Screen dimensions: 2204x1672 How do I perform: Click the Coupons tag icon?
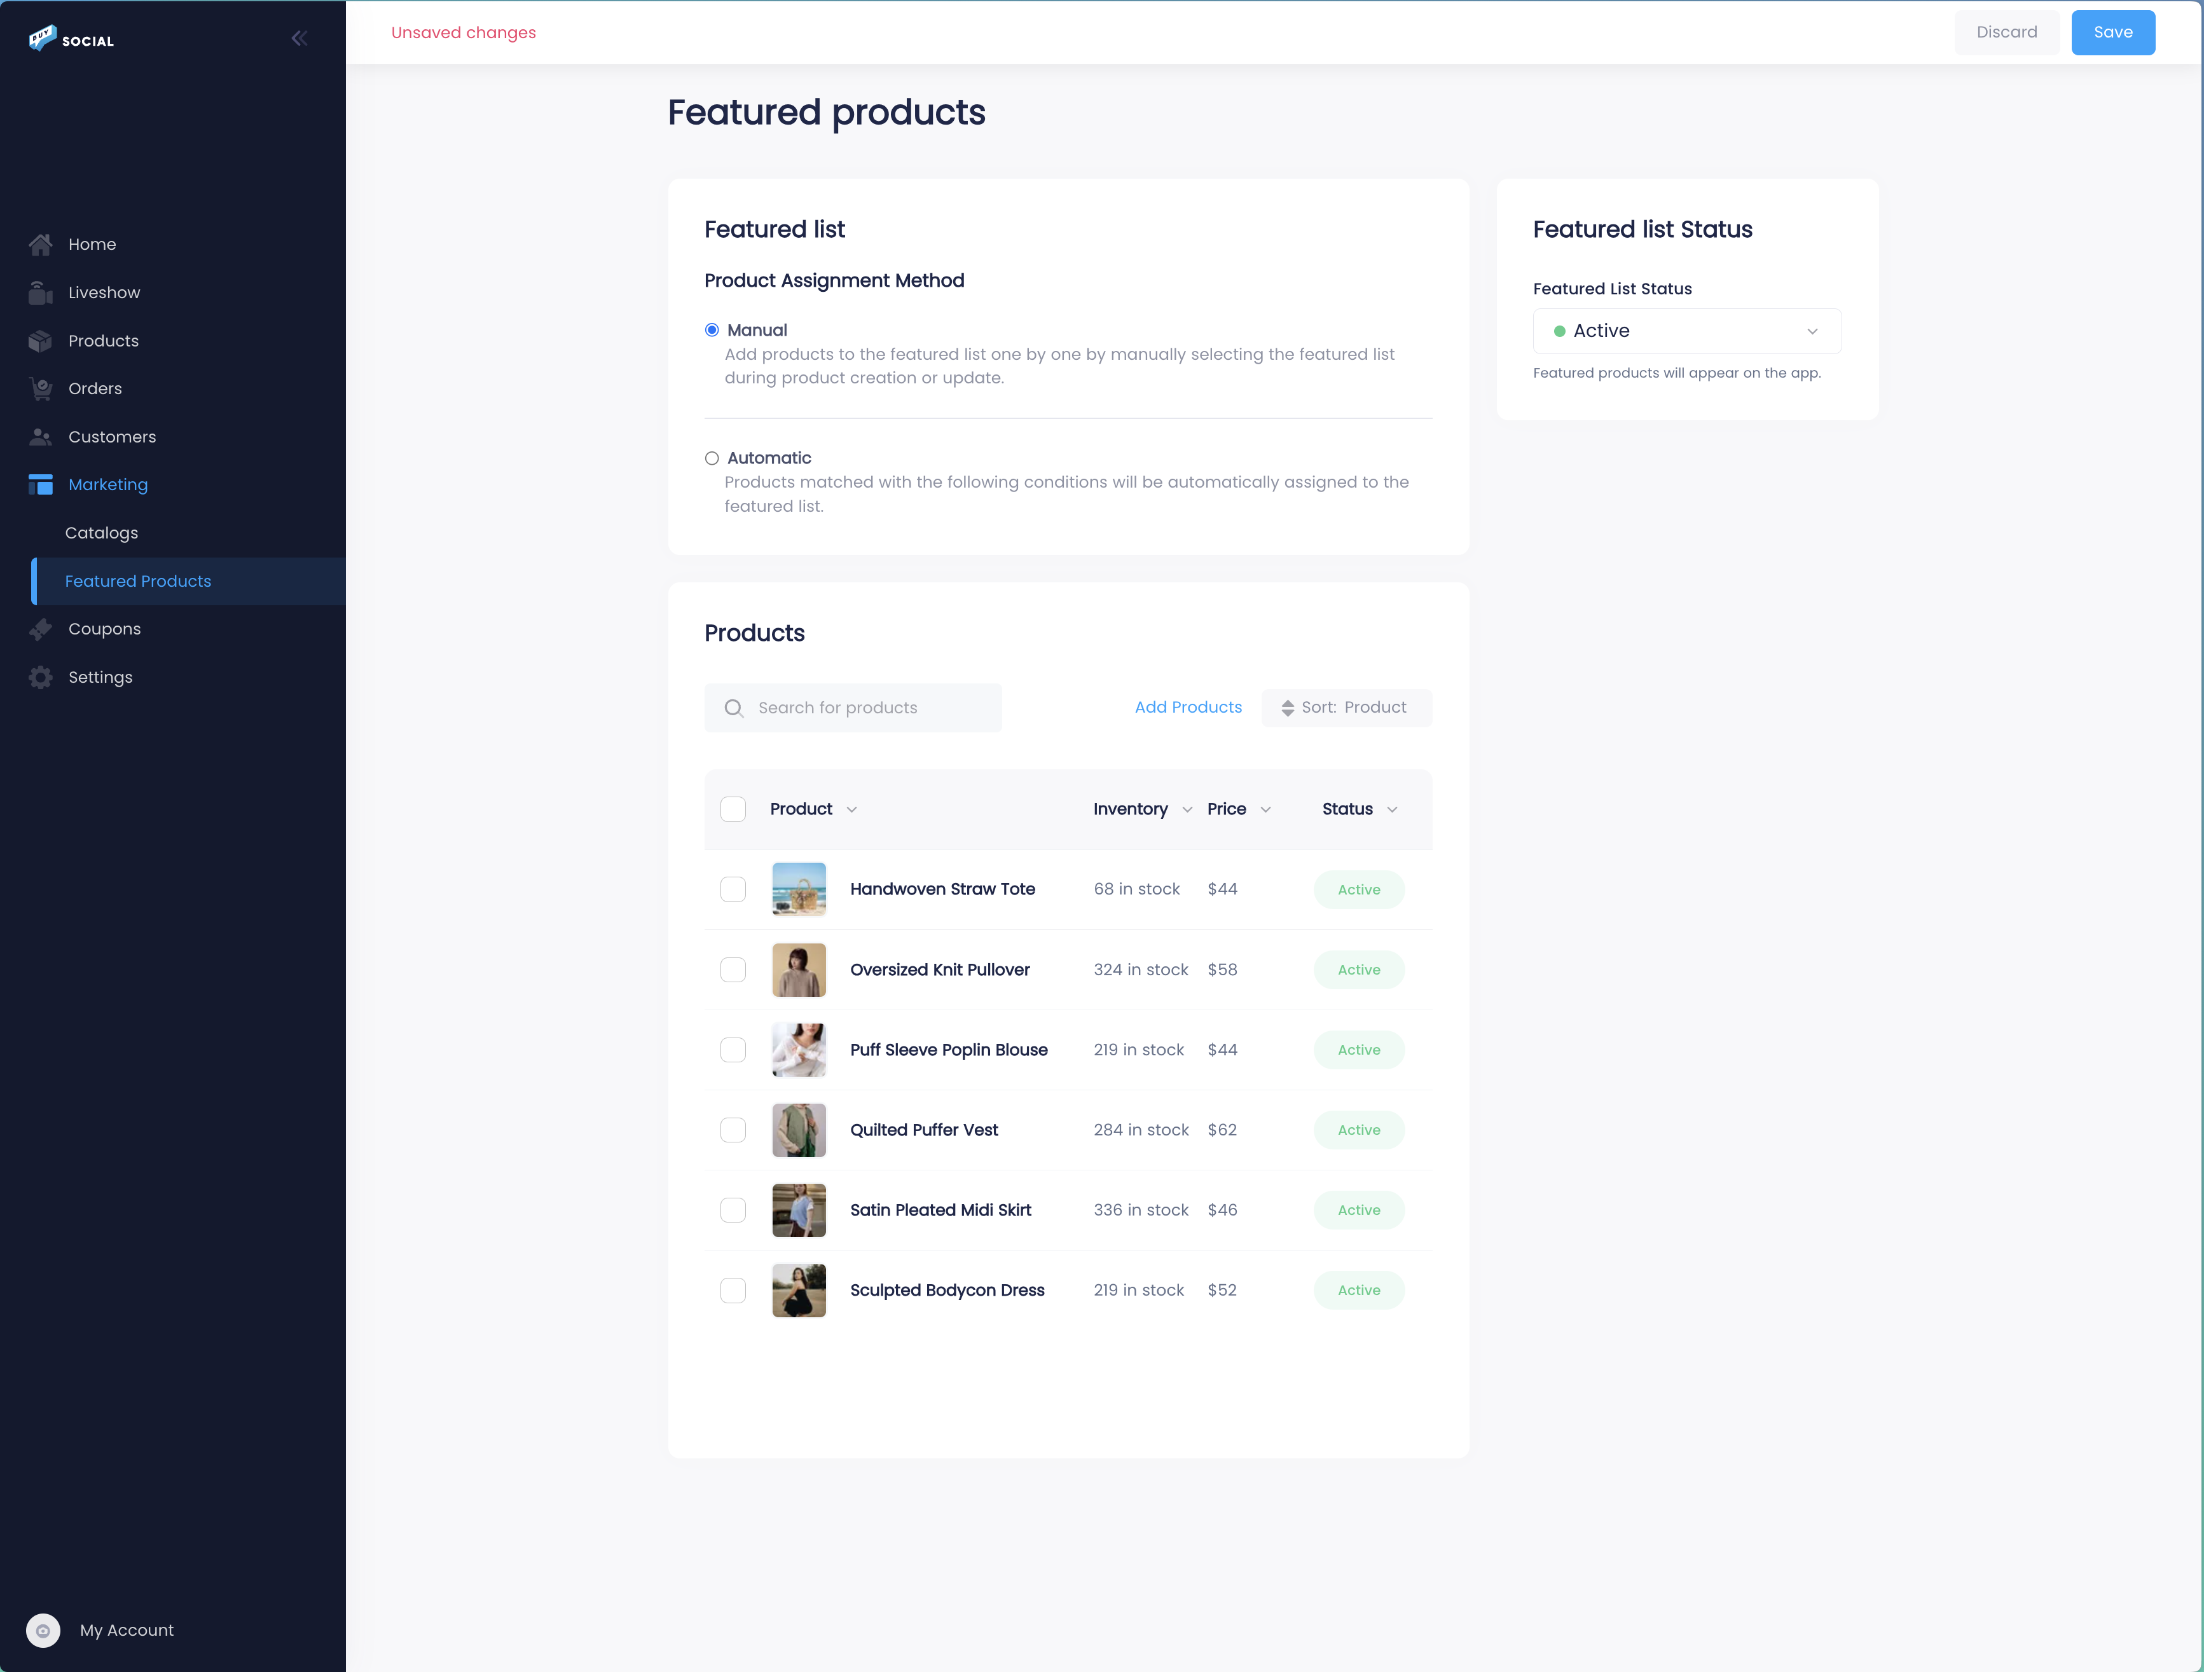(41, 629)
